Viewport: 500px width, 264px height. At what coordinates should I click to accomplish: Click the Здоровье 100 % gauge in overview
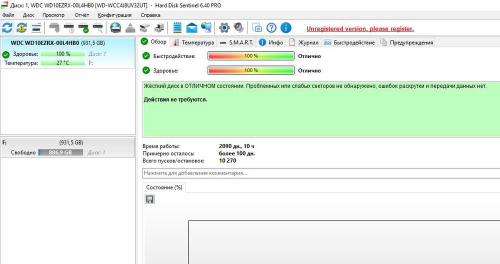pyautogui.click(x=251, y=70)
